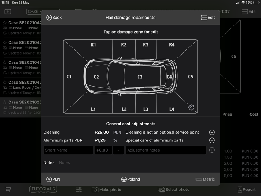
Task: Click the Adjustment notes input field
Action: pos(166,150)
